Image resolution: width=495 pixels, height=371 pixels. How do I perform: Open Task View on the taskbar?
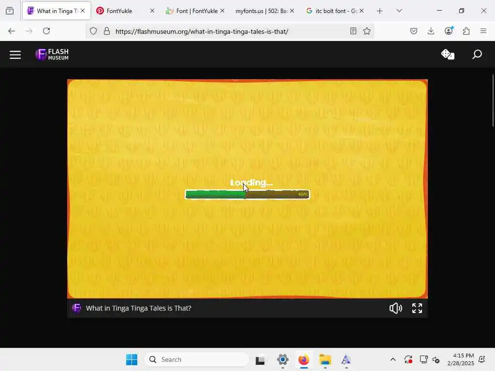pos(260,359)
